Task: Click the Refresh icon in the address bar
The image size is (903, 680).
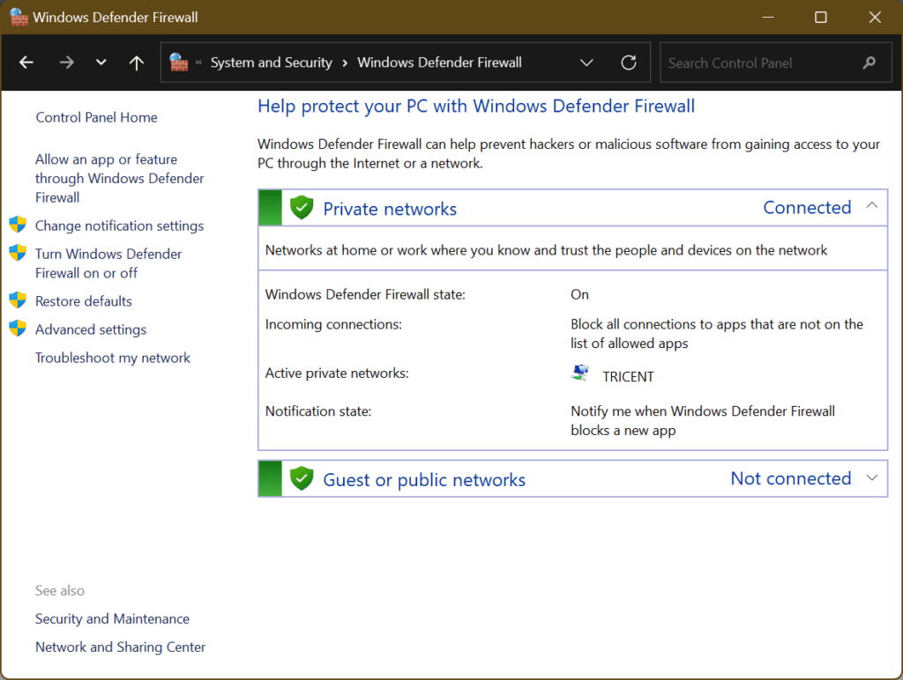Action: [x=628, y=62]
